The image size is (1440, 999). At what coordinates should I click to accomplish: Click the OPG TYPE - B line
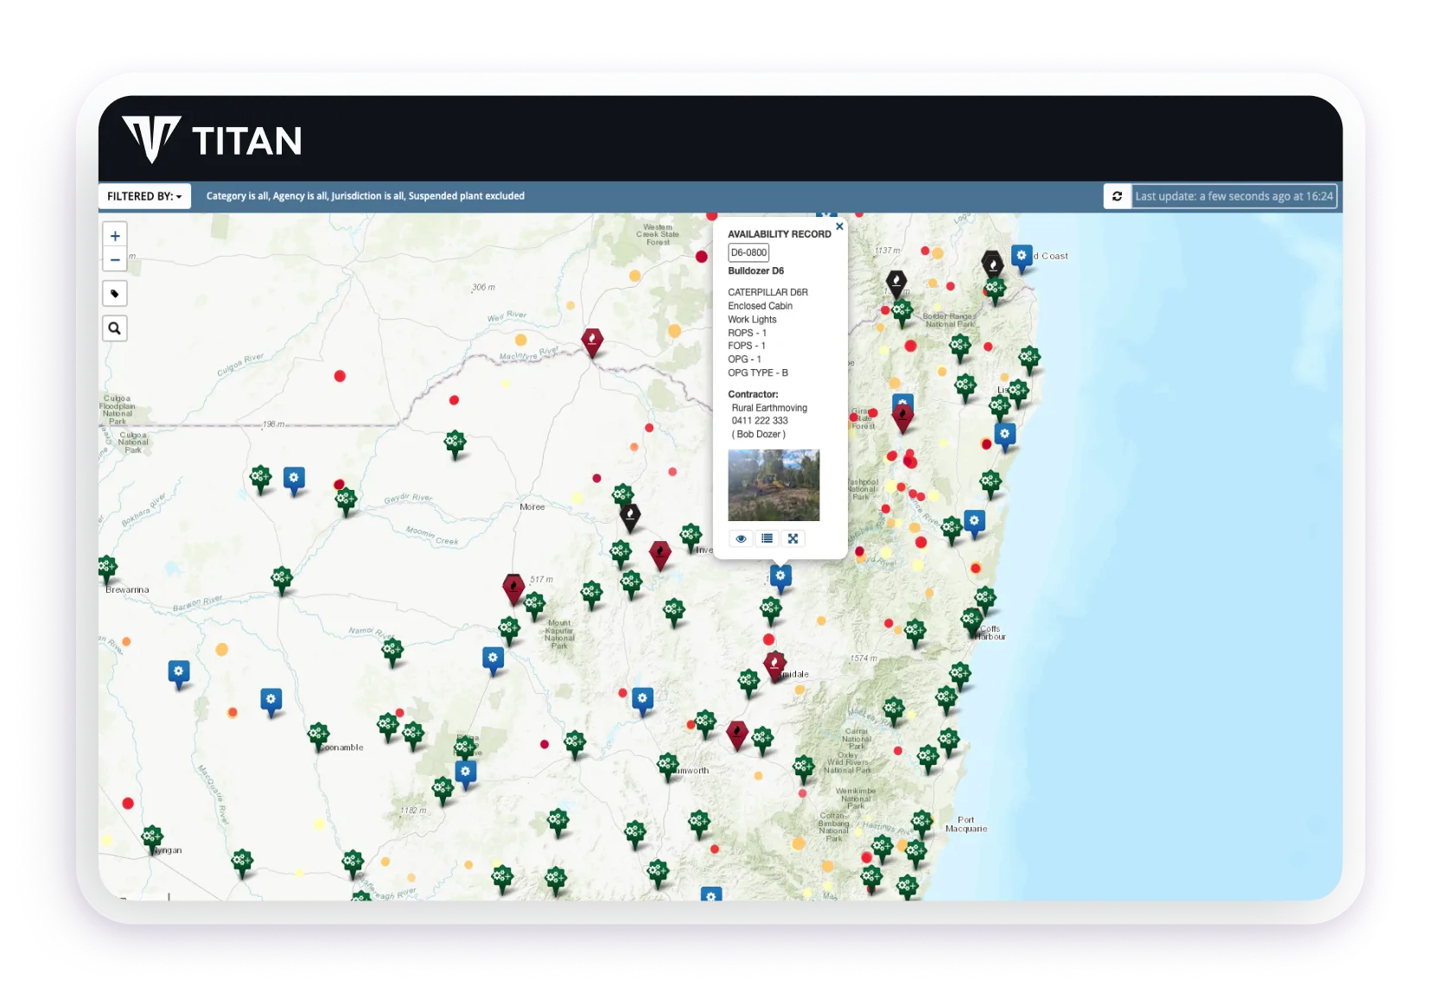click(758, 373)
